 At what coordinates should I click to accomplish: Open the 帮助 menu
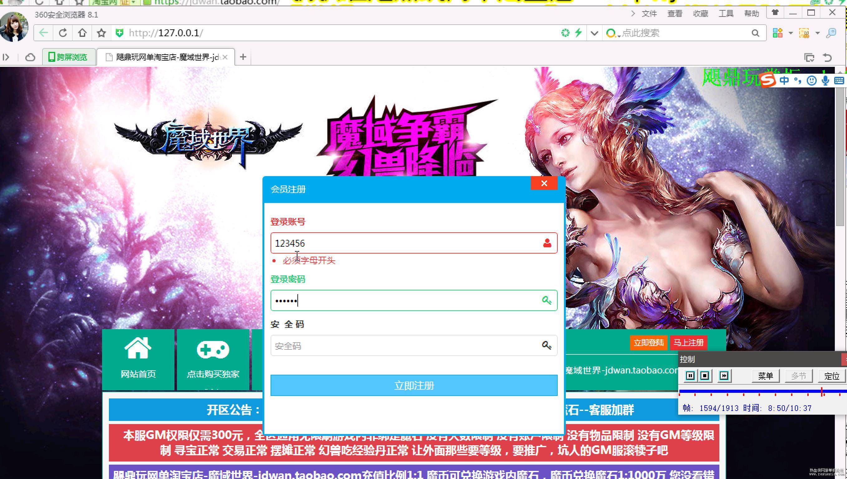(x=752, y=13)
